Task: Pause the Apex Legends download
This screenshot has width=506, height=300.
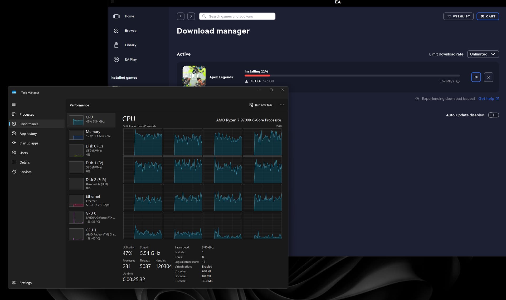Action: [476, 77]
